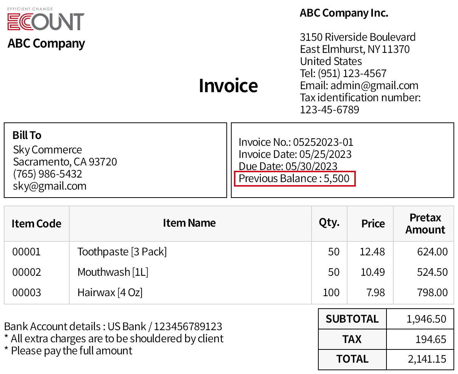Click the Item Name column header
Image resolution: width=458 pixels, height=374 pixels.
pyautogui.click(x=189, y=223)
